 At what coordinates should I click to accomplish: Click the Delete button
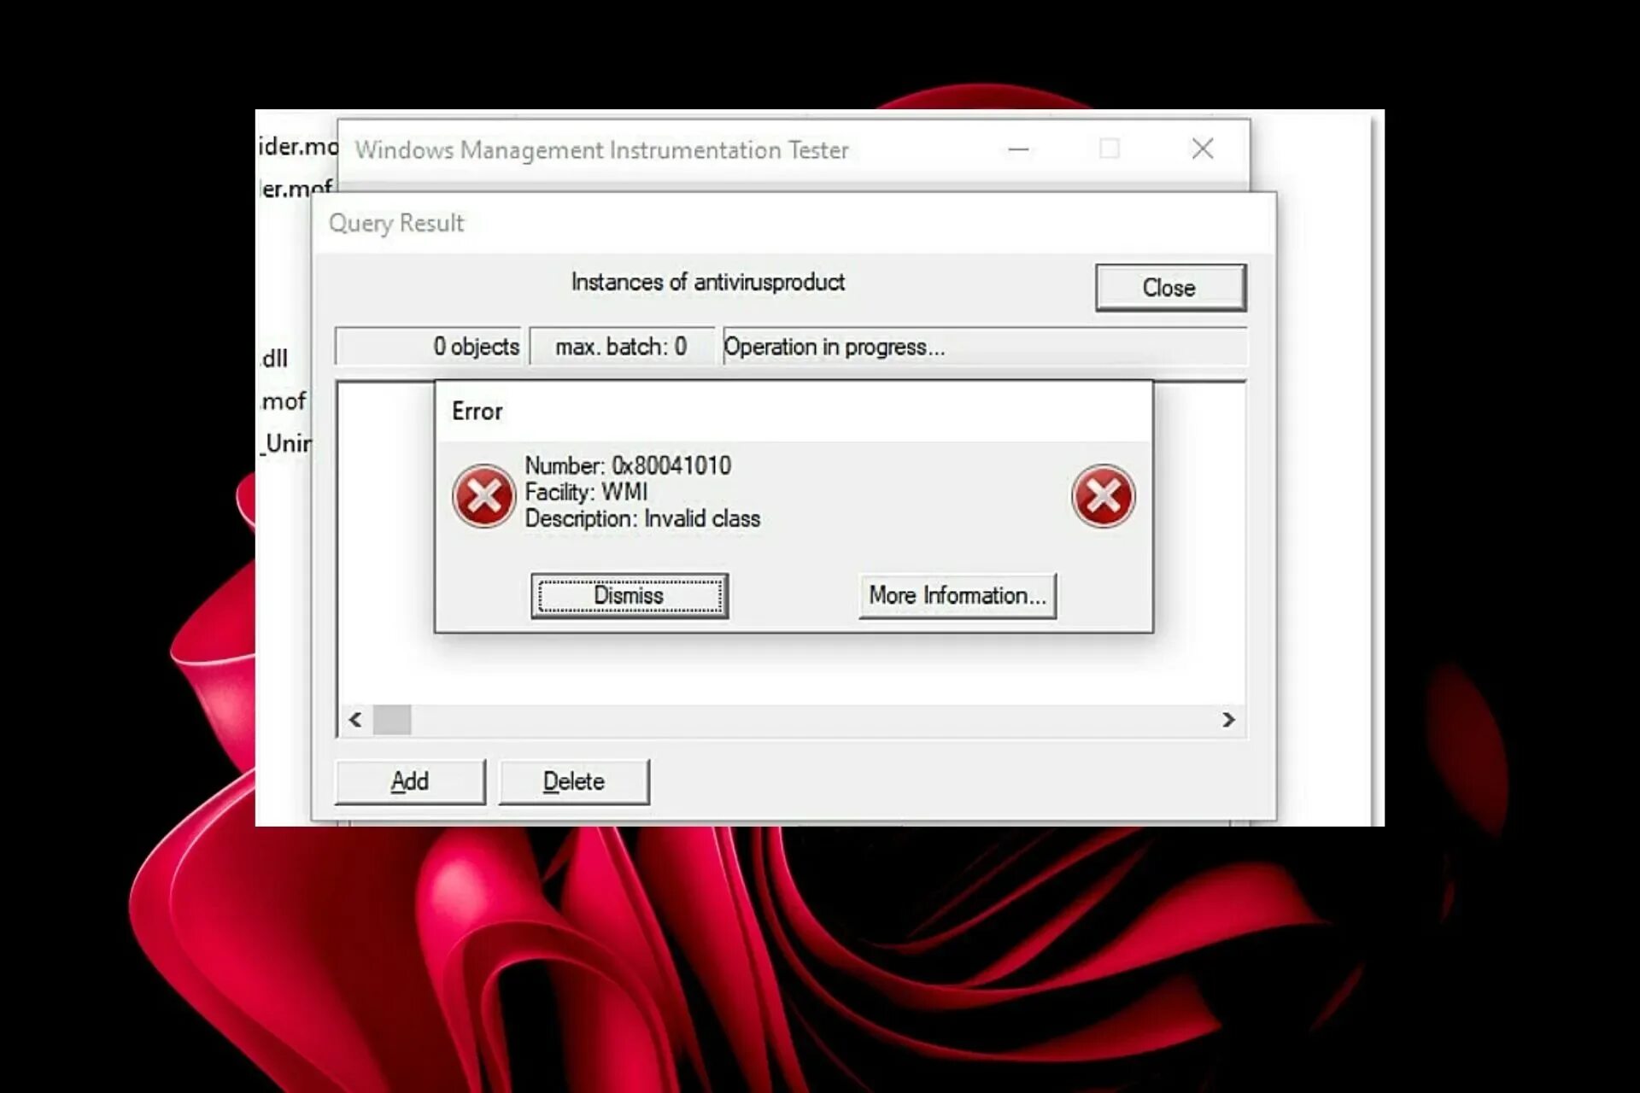click(573, 781)
